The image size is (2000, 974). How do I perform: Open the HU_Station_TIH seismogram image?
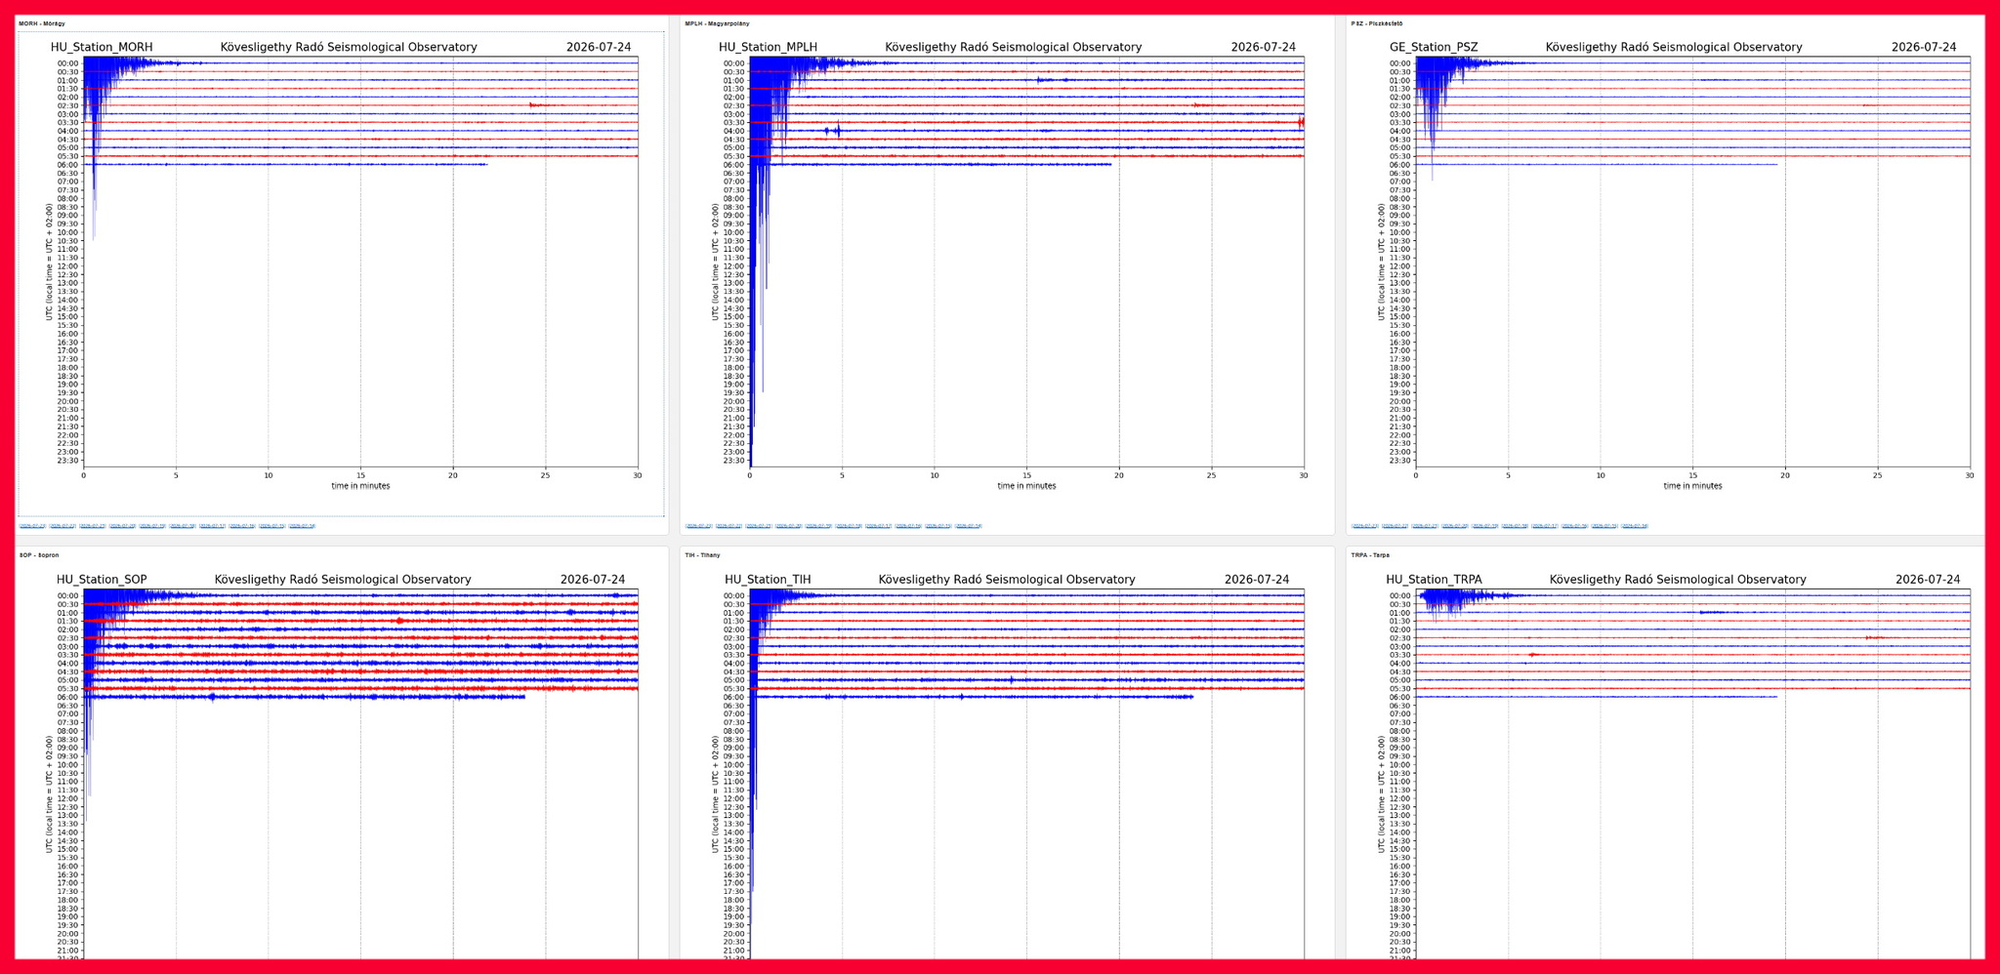coord(1007,761)
